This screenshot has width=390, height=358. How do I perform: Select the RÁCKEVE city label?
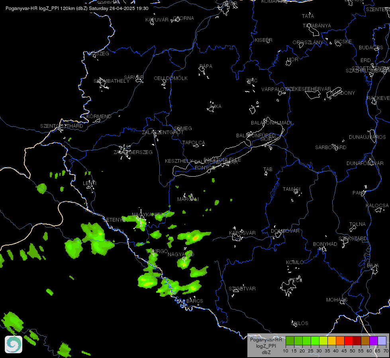[378, 98]
